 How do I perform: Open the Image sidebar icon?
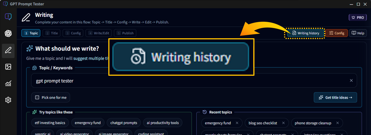click(x=8, y=67)
